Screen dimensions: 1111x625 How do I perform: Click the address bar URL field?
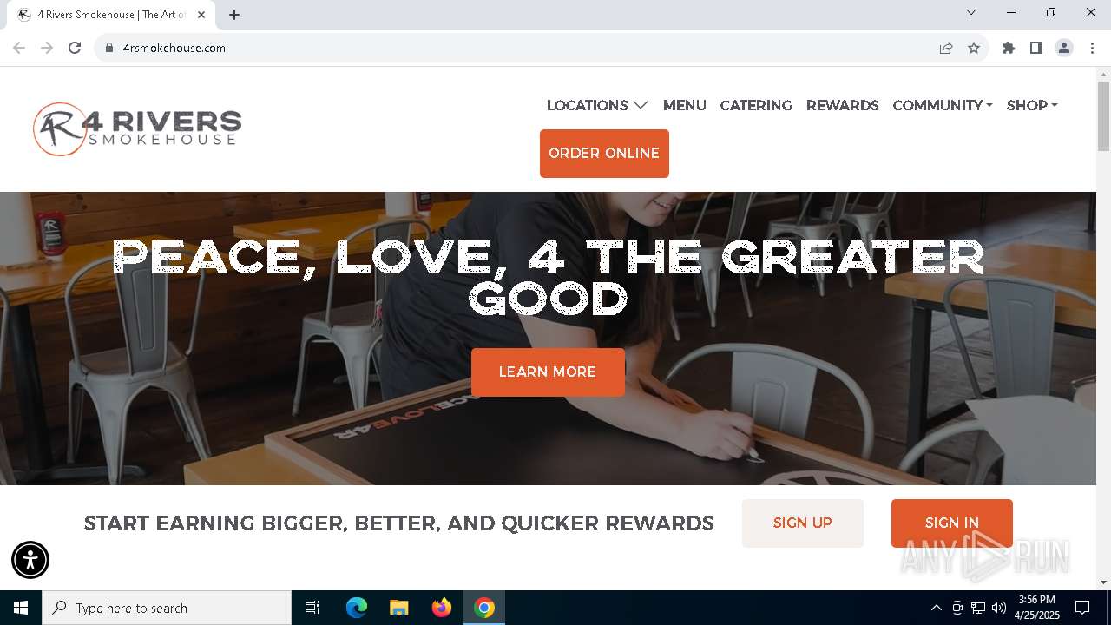[x=521, y=48]
